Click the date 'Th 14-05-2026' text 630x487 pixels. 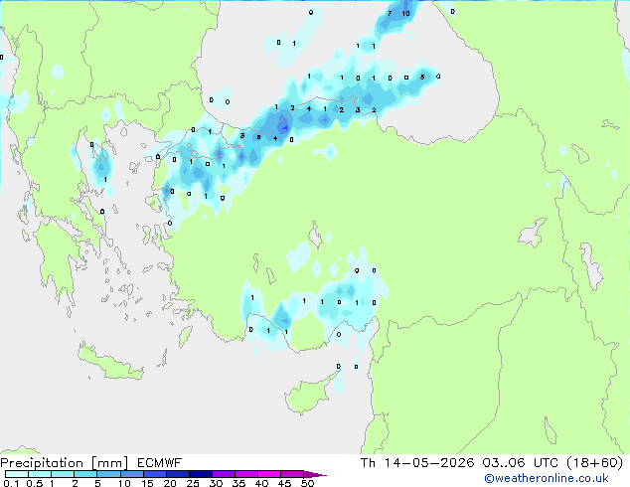click(417, 463)
